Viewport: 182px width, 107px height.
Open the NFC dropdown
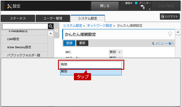click(x=116, y=52)
